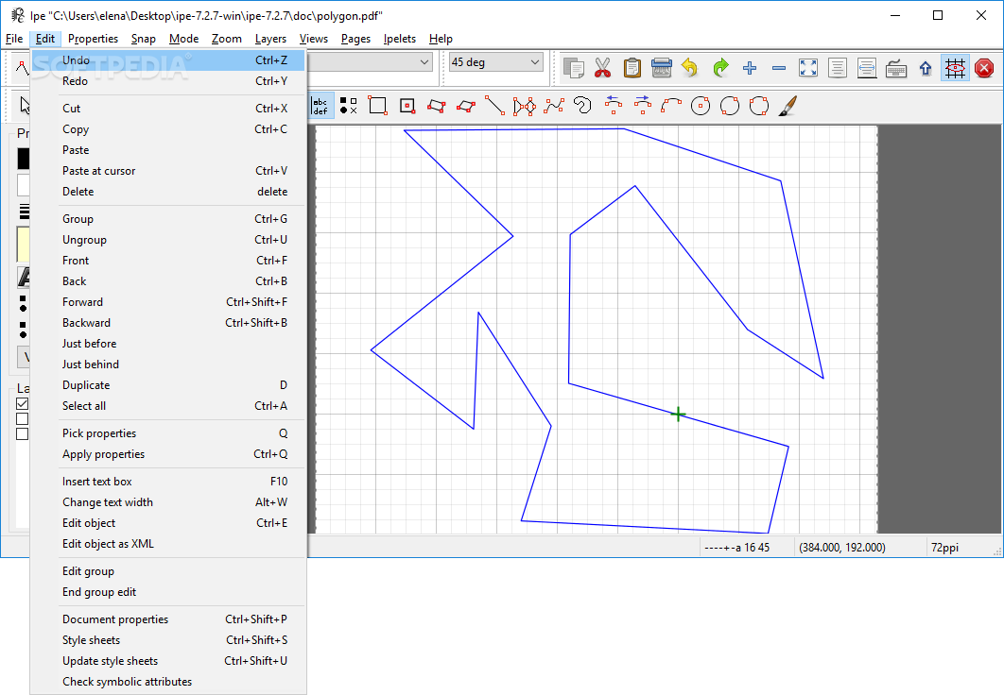Click the onscreen keyboard icon

tap(896, 68)
